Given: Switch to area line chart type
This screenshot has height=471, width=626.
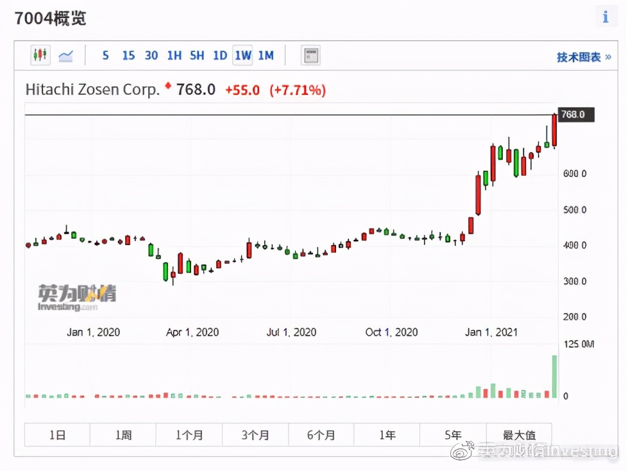Looking at the screenshot, I should click(x=65, y=56).
